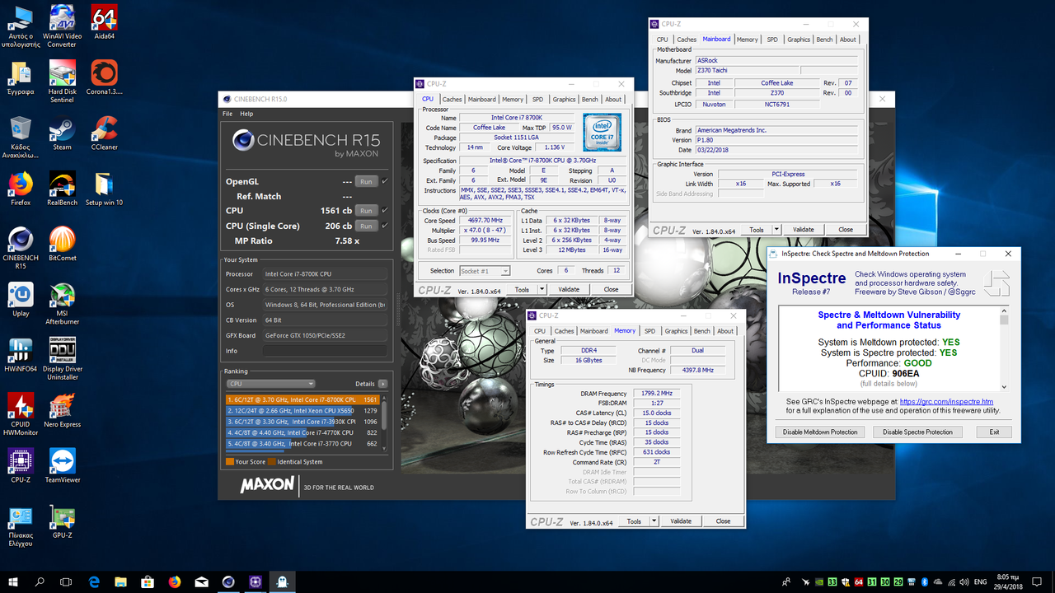
Task: Click Disable Spectre Protection button
Action: point(918,432)
